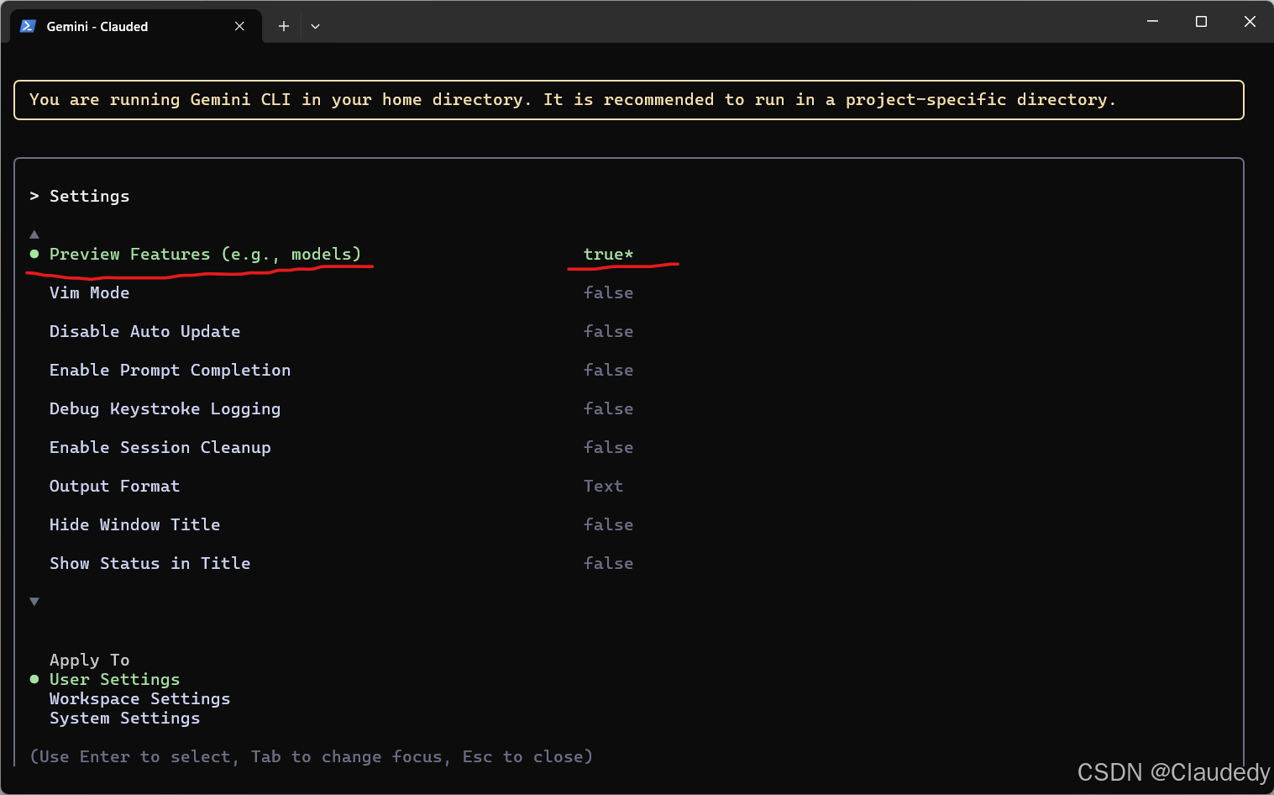Toggle Vim Mode false value
This screenshot has height=795, width=1274.
(608, 292)
